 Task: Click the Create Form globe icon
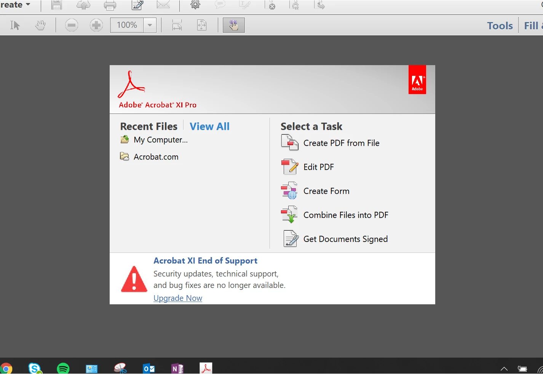[289, 191]
